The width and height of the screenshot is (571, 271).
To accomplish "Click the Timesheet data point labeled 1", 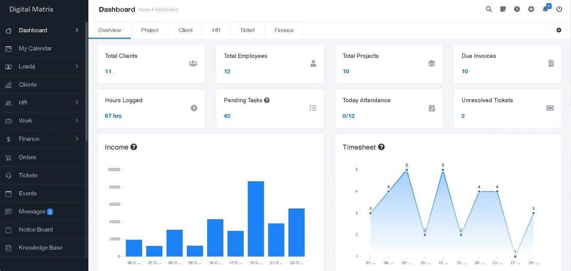I will point(515,256).
